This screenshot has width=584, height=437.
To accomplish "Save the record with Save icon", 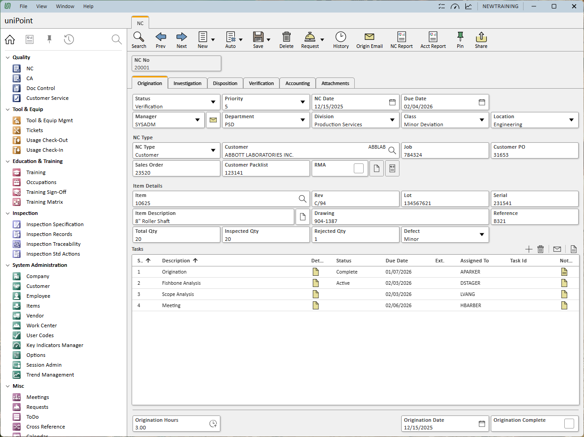I will click(258, 37).
